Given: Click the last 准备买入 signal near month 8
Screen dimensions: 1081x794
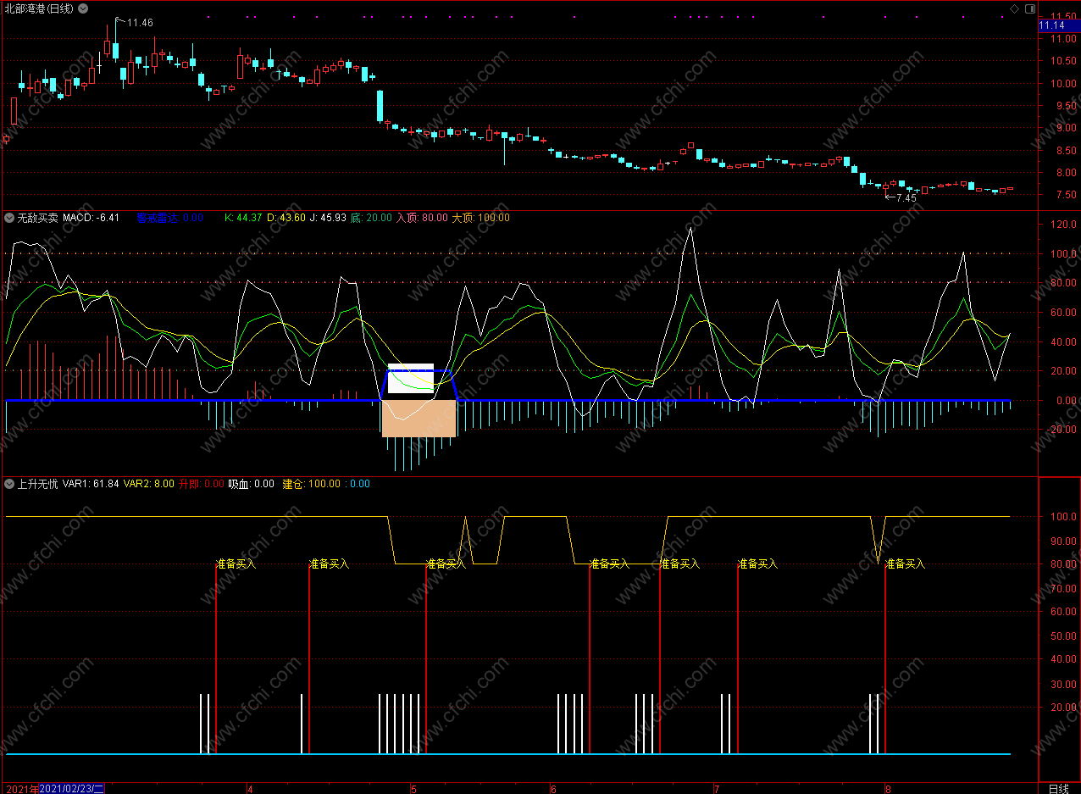Looking at the screenshot, I should click(x=905, y=564).
